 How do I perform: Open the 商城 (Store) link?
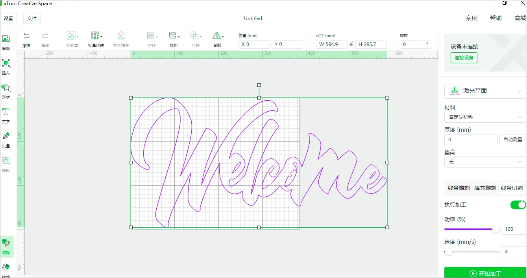coord(520,18)
